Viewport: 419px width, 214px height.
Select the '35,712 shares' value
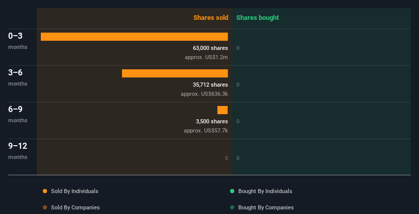(210, 85)
